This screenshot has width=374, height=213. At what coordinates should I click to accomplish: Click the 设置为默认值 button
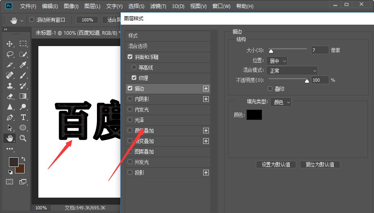coord(276,164)
